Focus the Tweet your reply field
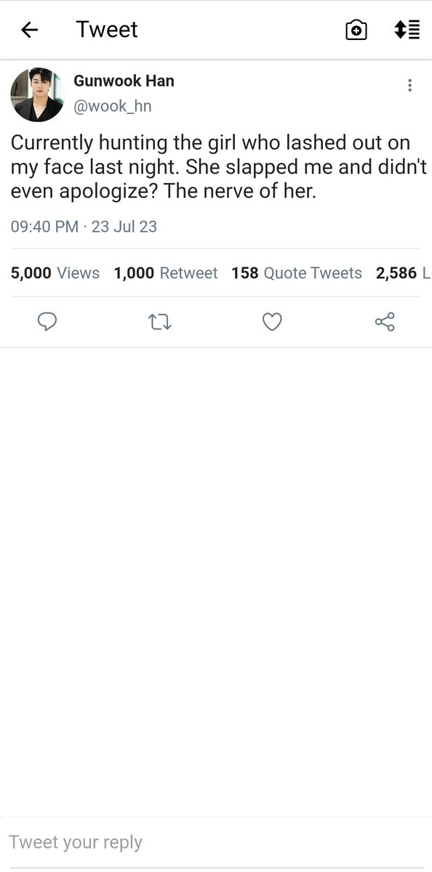This screenshot has width=432, height=872. point(216,842)
